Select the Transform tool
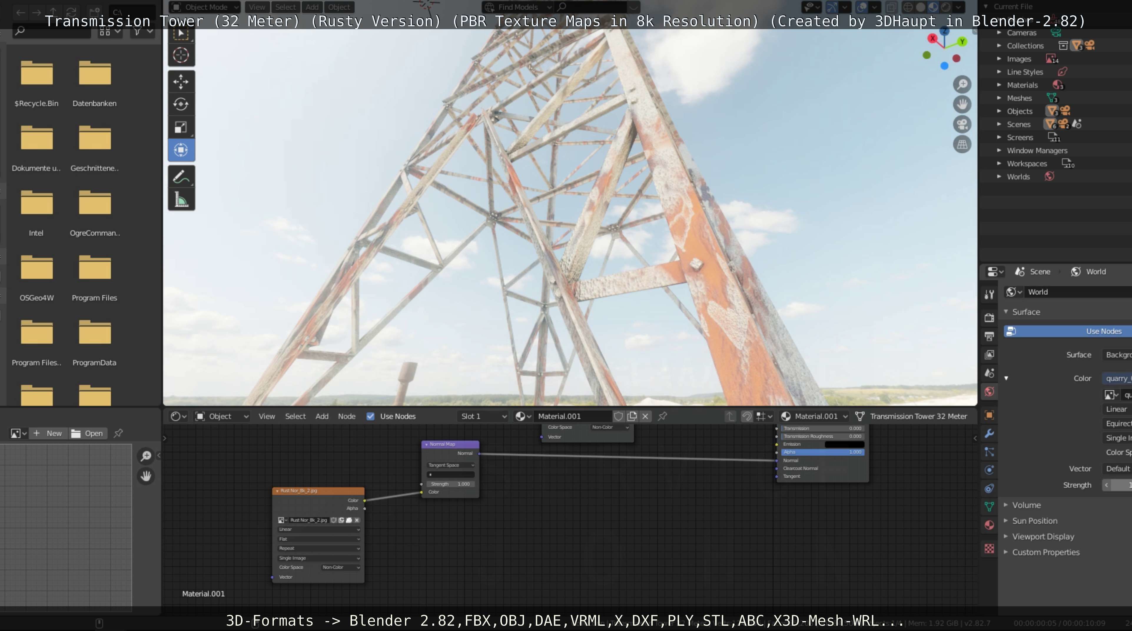This screenshot has height=631, width=1132. pyautogui.click(x=181, y=150)
